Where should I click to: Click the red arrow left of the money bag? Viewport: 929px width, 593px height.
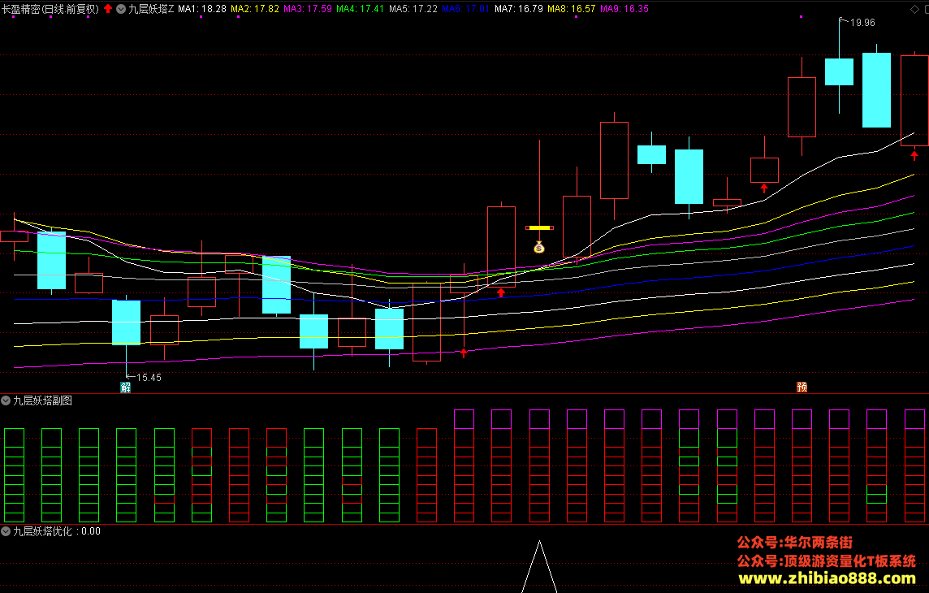coord(501,292)
